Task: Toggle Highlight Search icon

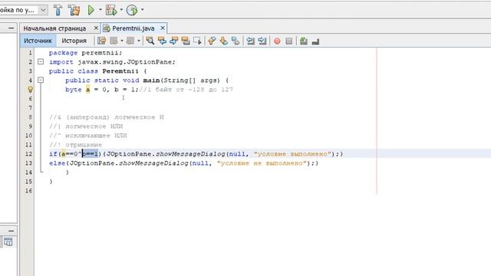Action: point(186,41)
